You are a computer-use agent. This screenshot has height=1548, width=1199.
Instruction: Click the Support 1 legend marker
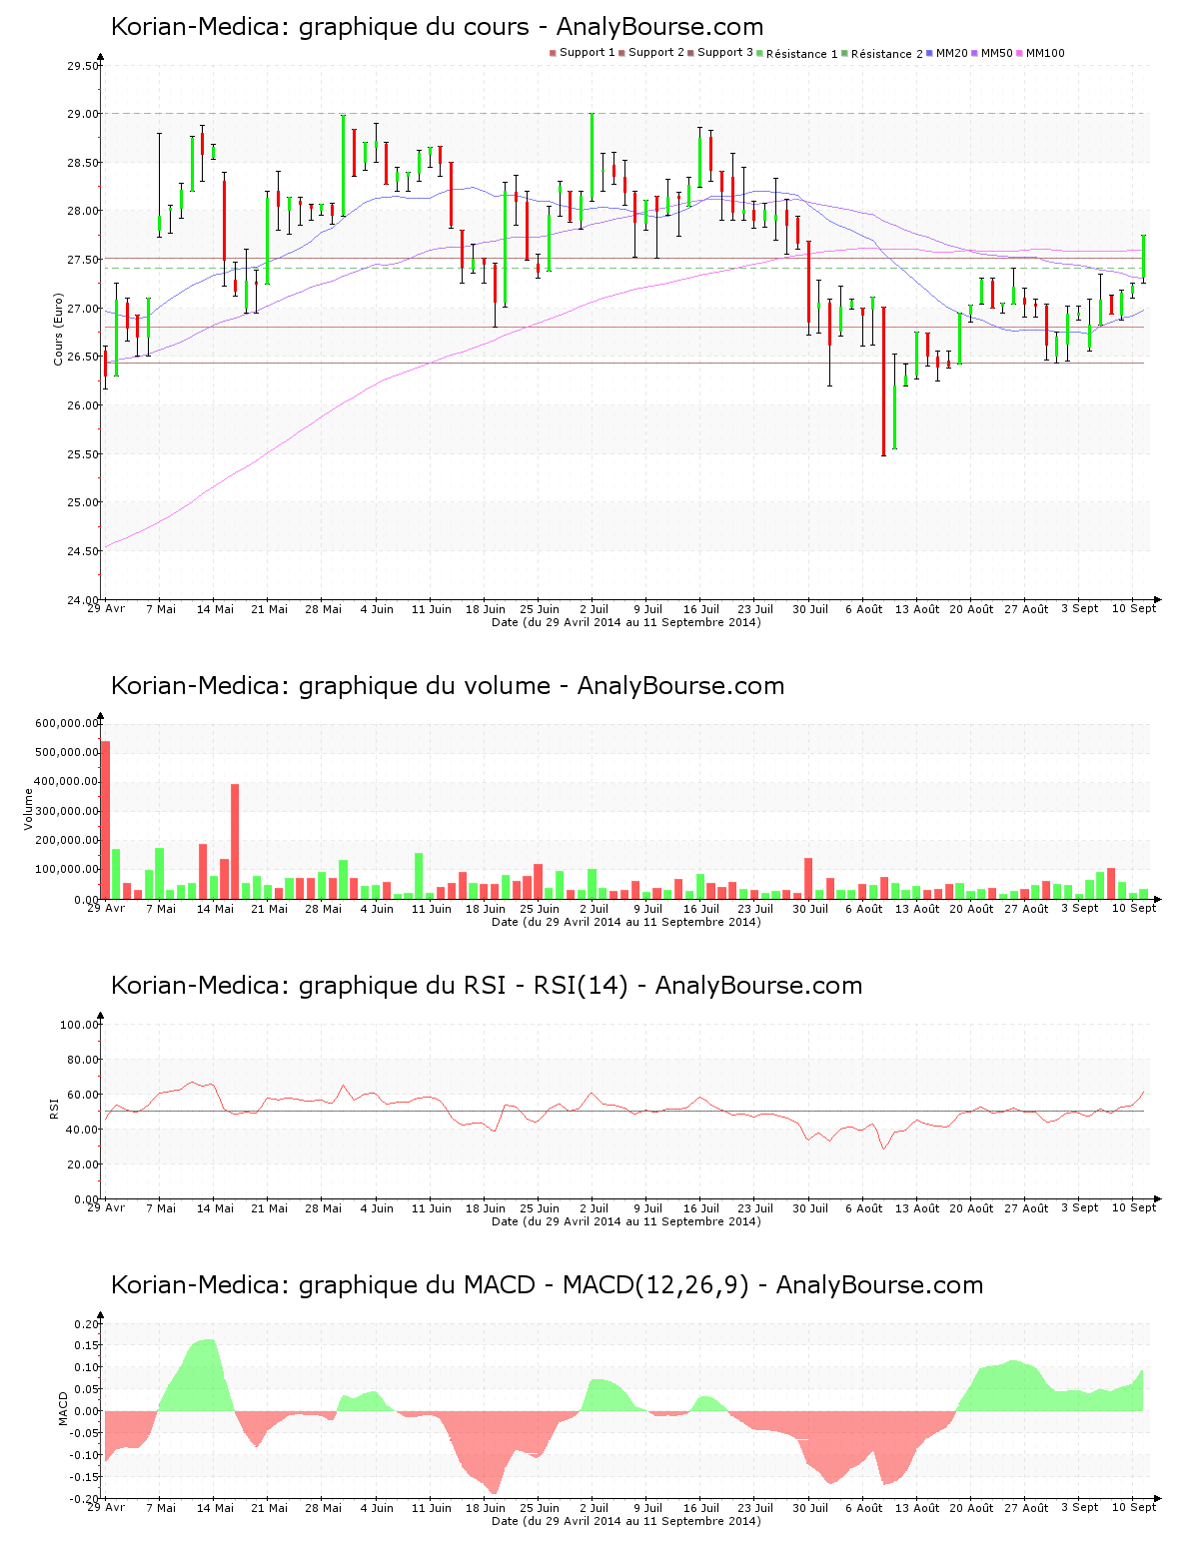pyautogui.click(x=553, y=53)
